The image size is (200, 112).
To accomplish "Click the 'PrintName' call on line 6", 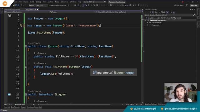I will pos(44,33).
